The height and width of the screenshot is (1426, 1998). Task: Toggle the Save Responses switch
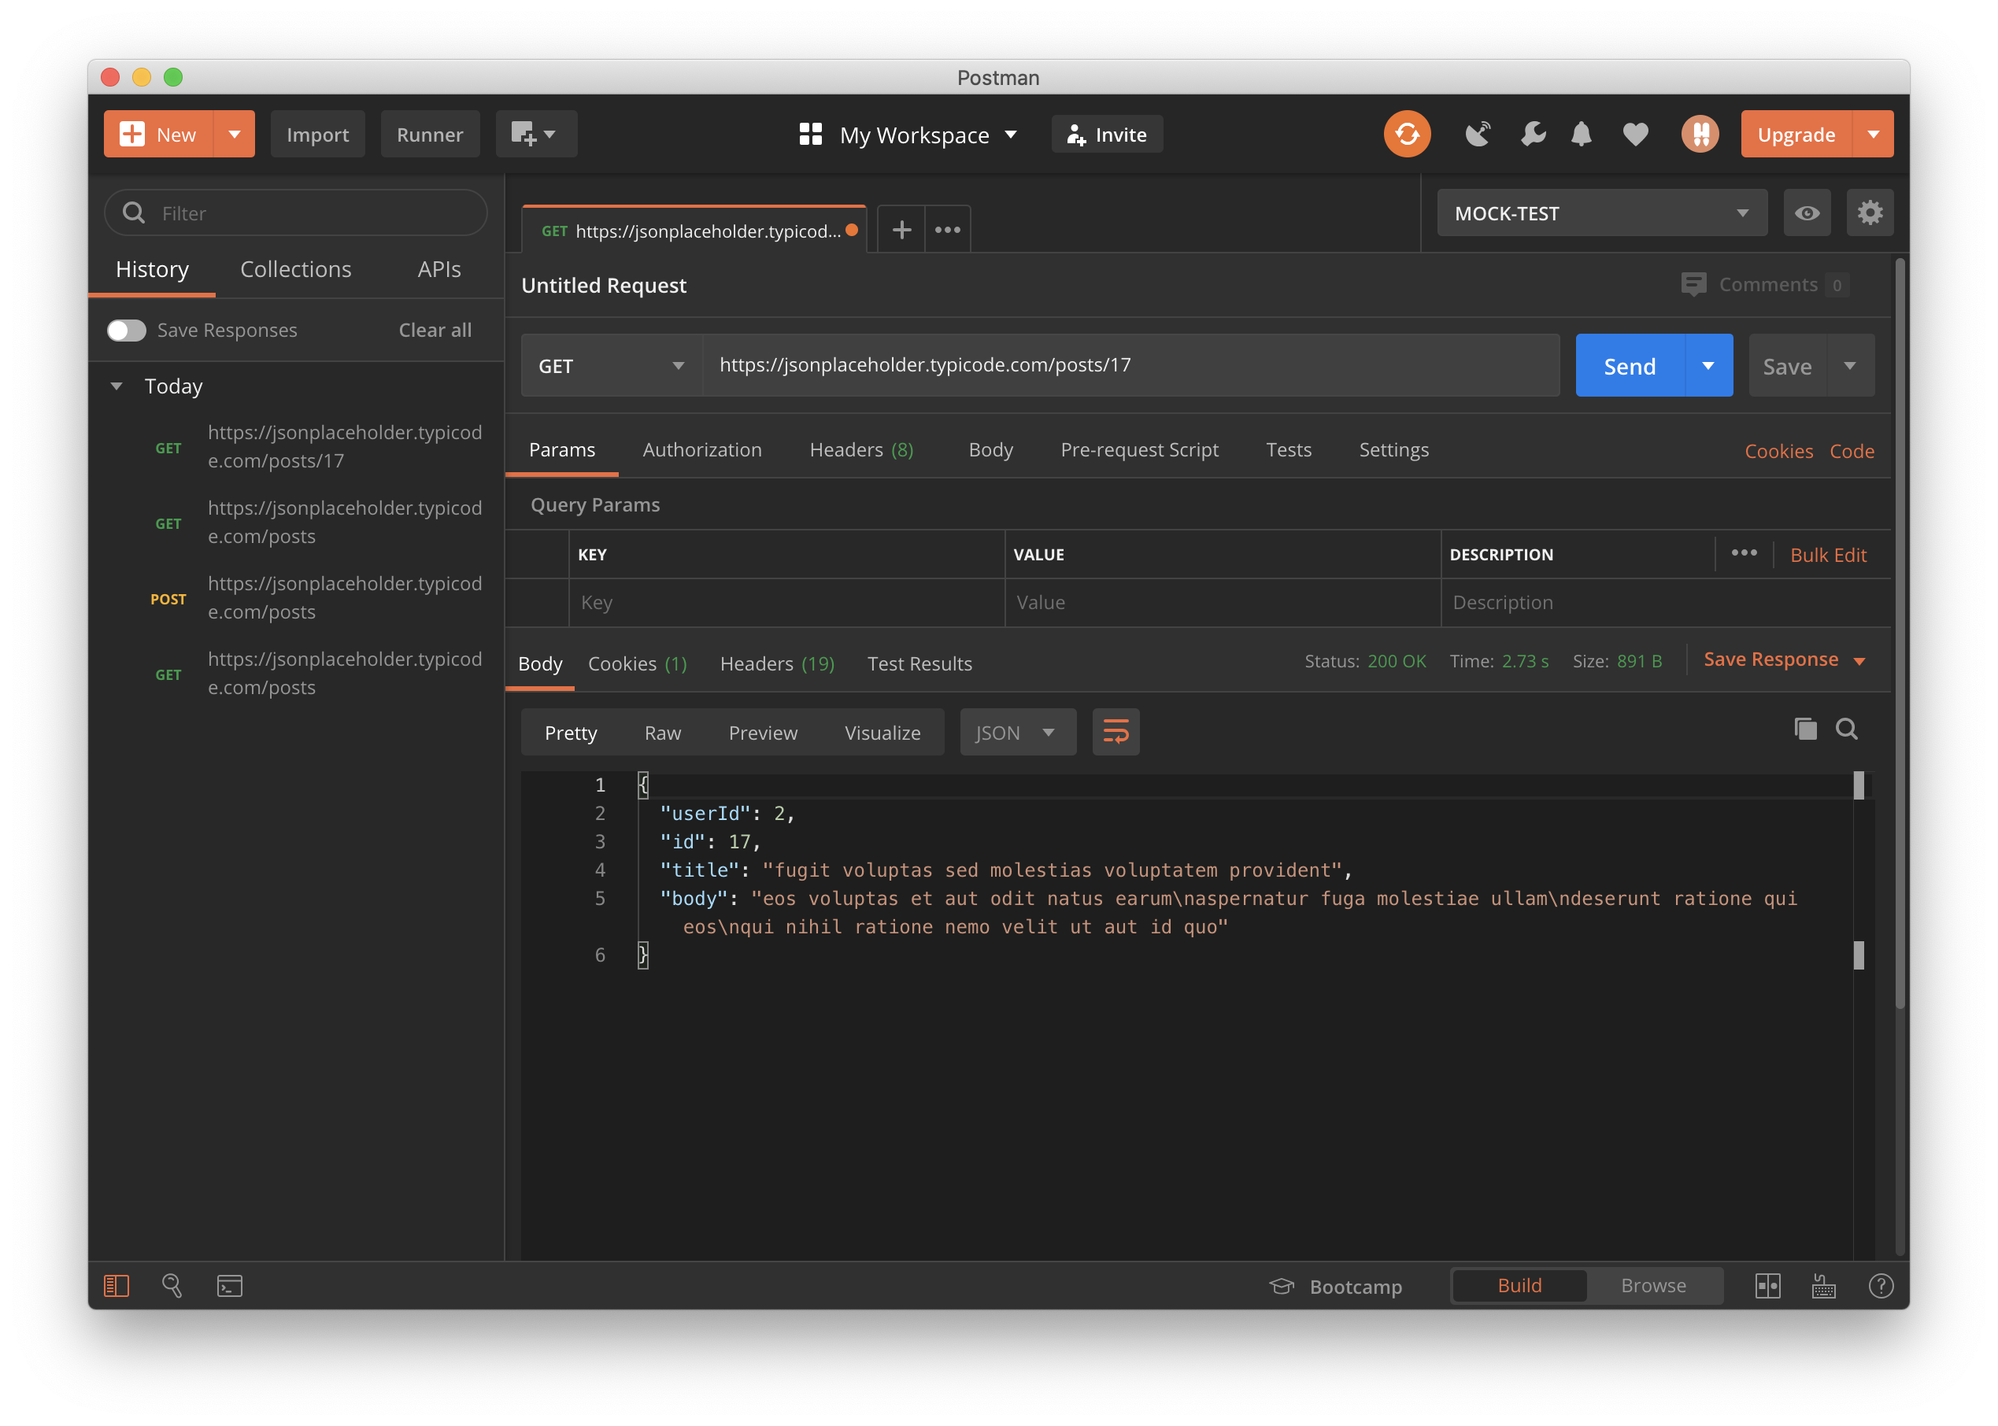click(127, 331)
